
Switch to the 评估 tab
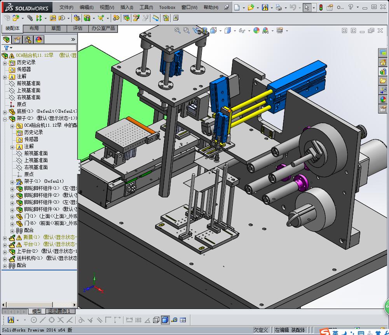(x=78, y=28)
